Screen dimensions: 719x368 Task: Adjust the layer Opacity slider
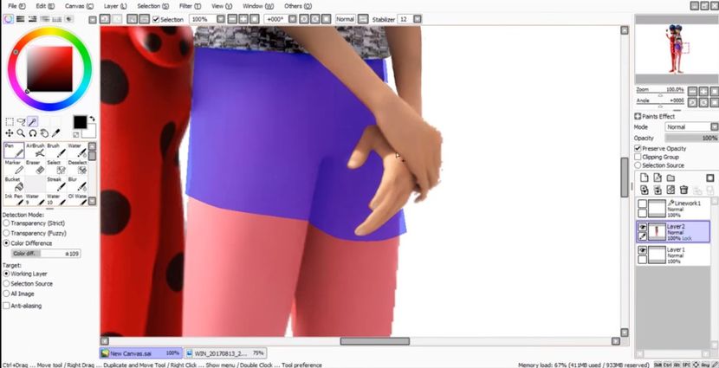(691, 138)
